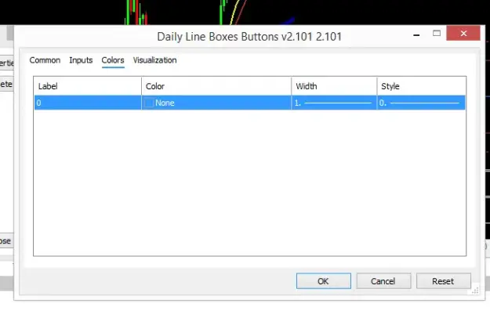The height and width of the screenshot is (336, 490).
Task: Go to the Visualization tab
Action: [154, 60]
